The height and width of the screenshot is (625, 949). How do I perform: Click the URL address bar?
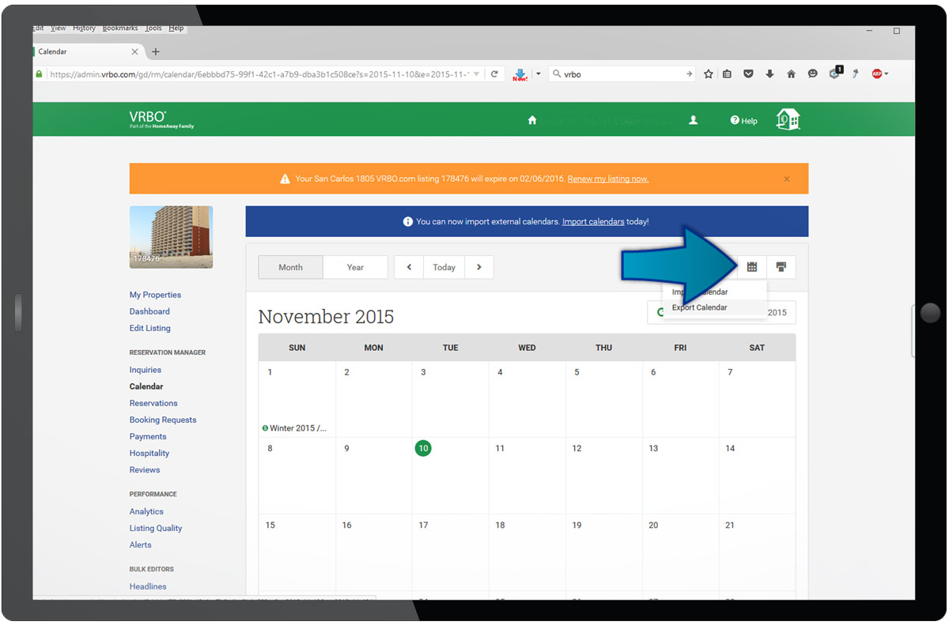point(259,74)
